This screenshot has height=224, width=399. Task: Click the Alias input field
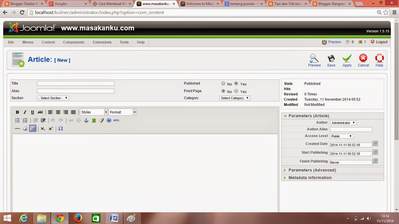click(x=76, y=91)
